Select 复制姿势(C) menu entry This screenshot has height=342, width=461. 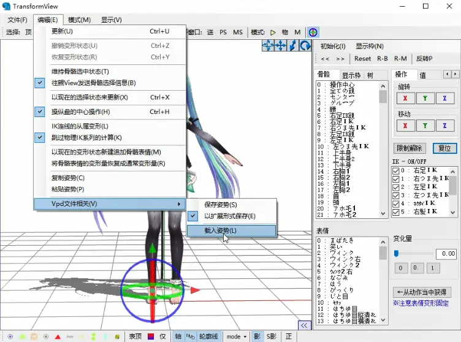click(x=110, y=178)
